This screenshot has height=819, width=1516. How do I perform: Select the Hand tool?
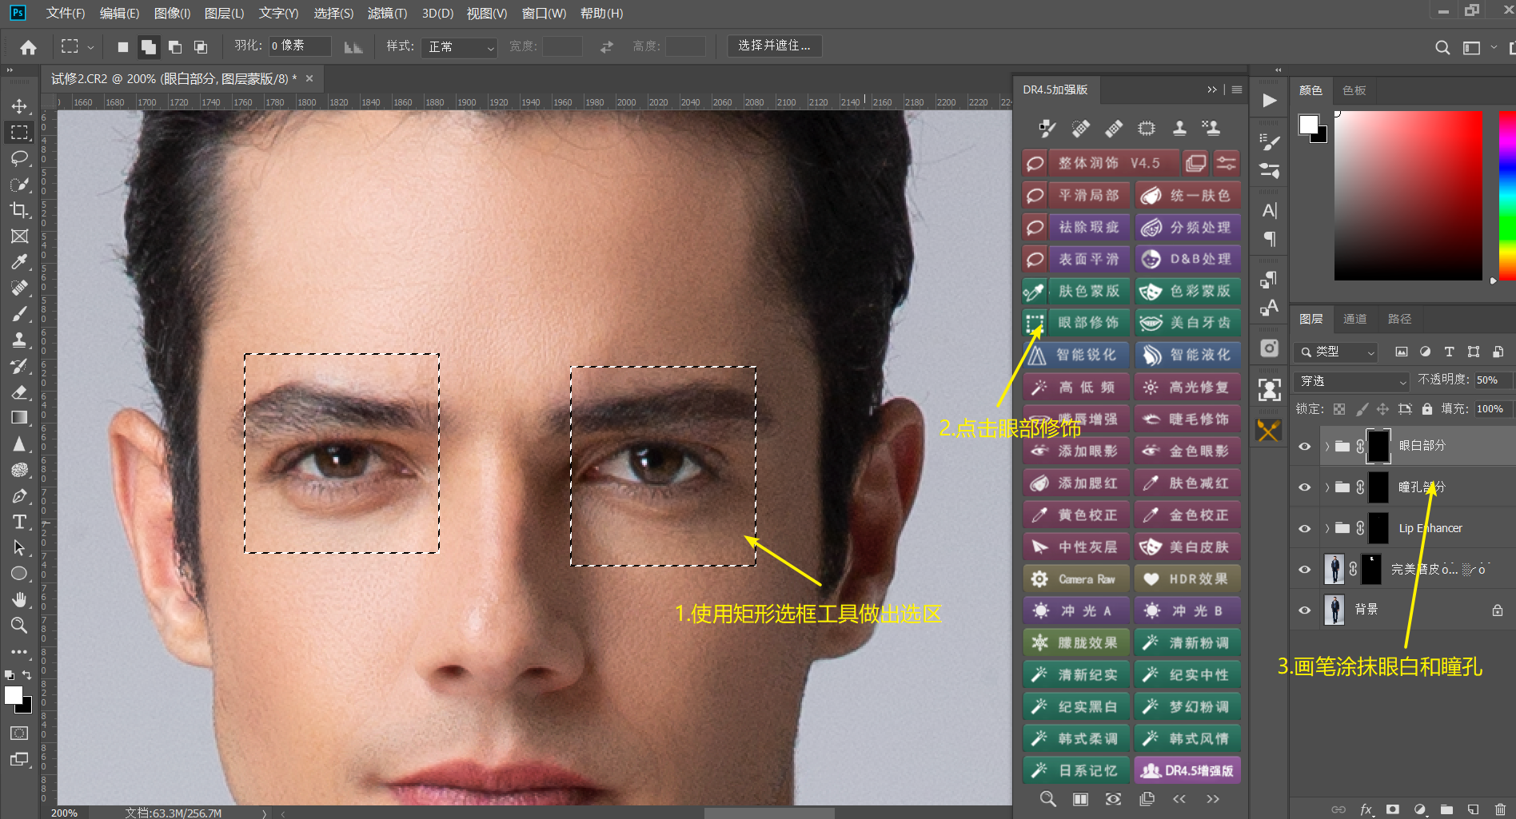19,599
